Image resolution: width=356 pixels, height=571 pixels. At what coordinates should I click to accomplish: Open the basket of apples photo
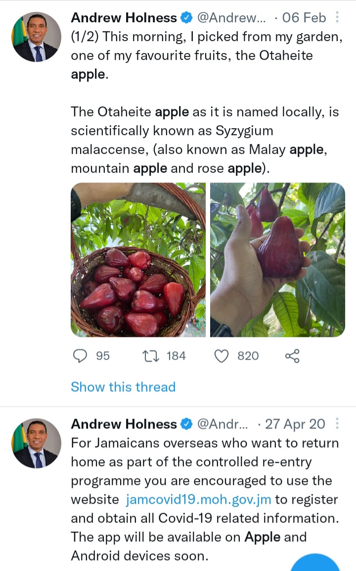coord(138,260)
